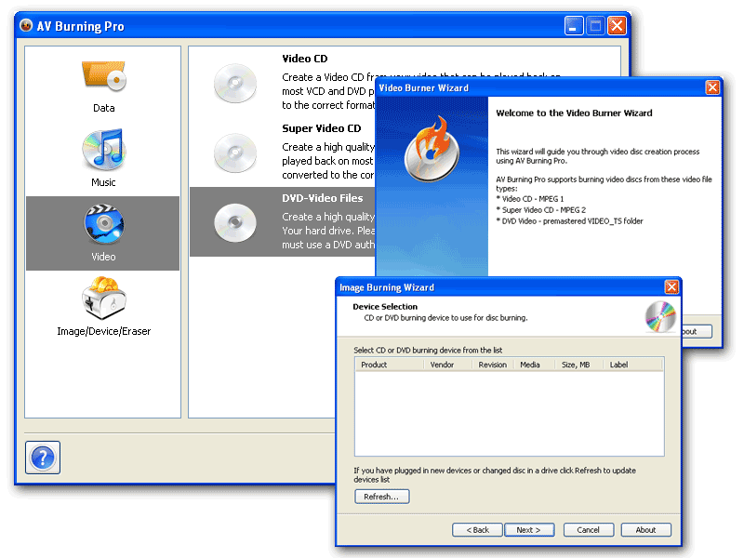
Task: Minimize the AV Burning Pro window
Action: (x=574, y=26)
